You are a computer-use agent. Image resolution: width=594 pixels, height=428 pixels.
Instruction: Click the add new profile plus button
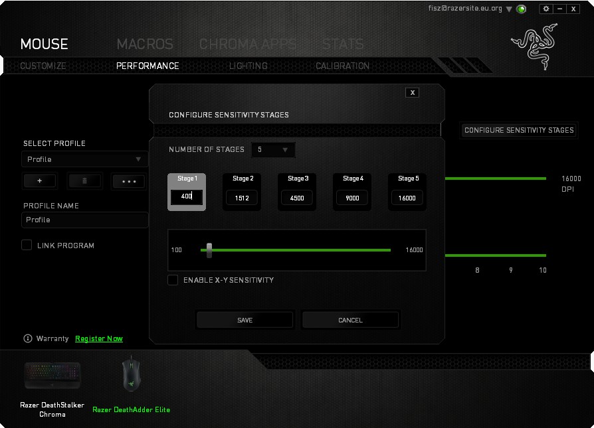click(x=40, y=181)
